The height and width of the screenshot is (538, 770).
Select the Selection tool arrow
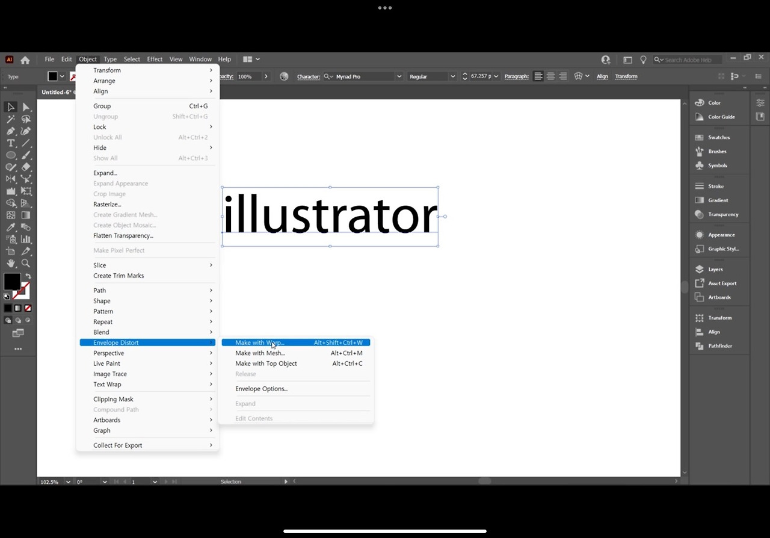(x=11, y=107)
